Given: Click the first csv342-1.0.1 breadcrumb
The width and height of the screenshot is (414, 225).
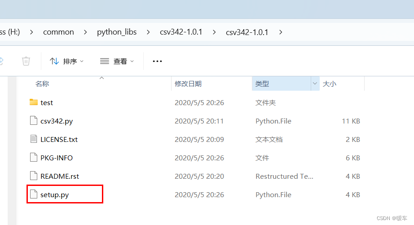Looking at the screenshot, I should pyautogui.click(x=181, y=32).
